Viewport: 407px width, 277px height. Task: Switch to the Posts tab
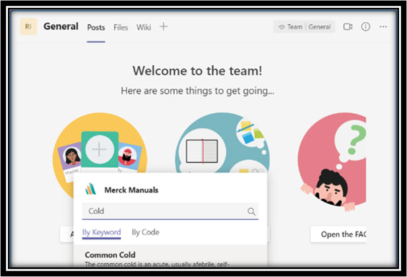96,28
